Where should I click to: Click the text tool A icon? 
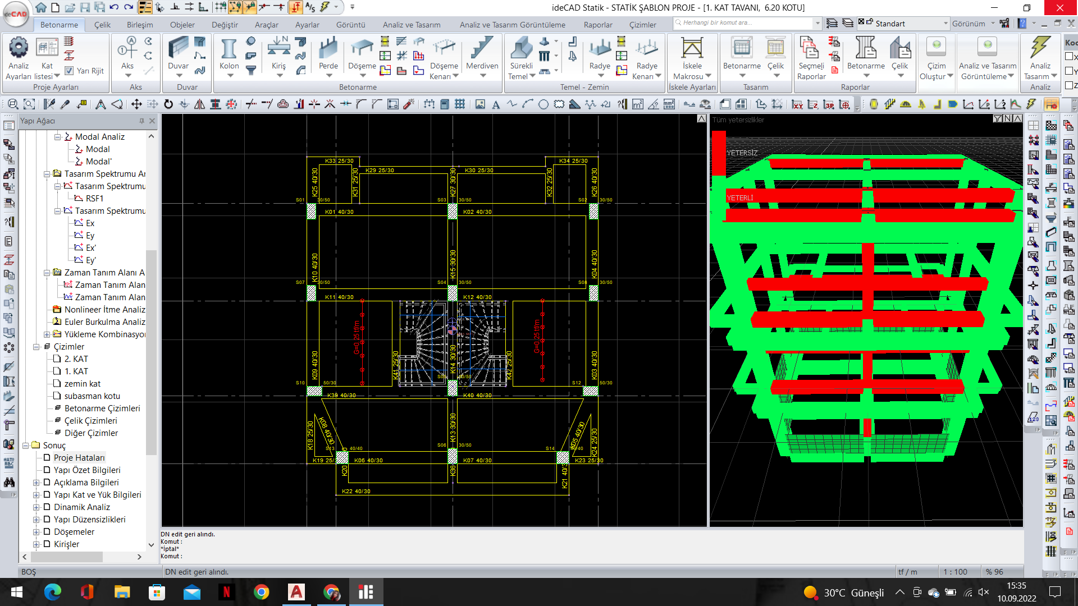point(496,104)
